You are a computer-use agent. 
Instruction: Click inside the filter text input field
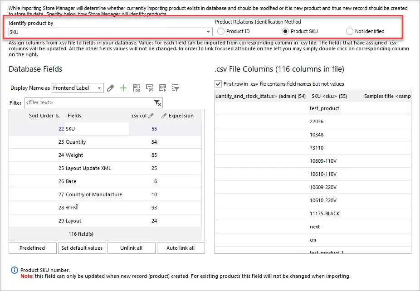tap(88, 103)
